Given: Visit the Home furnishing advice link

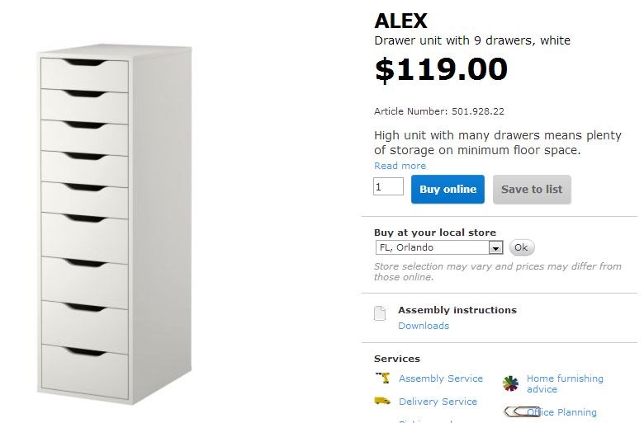Looking at the screenshot, I should pyautogui.click(x=565, y=383).
